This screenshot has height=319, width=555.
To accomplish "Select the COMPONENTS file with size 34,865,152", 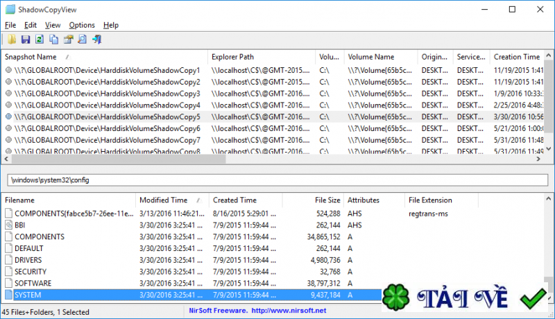I will pyautogui.click(x=273, y=236).
